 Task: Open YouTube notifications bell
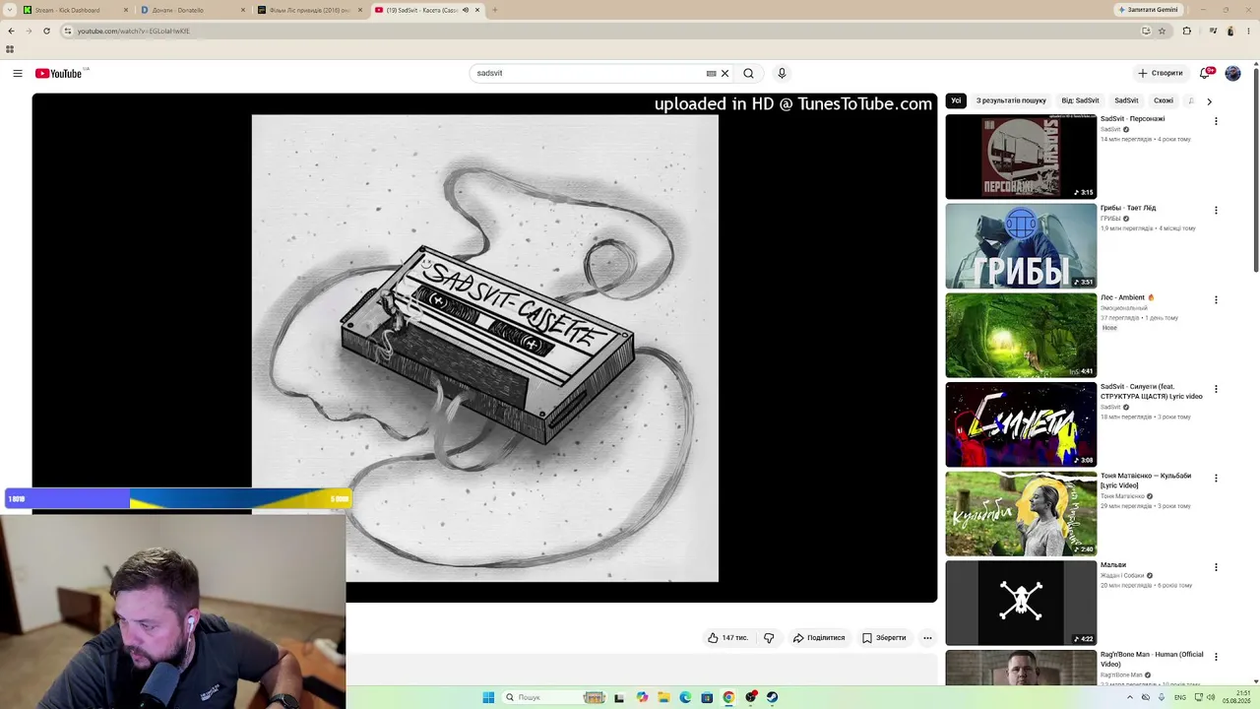pyautogui.click(x=1205, y=73)
